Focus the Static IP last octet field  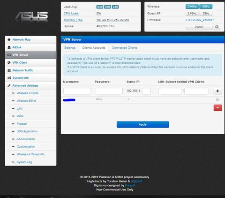tap(146, 91)
